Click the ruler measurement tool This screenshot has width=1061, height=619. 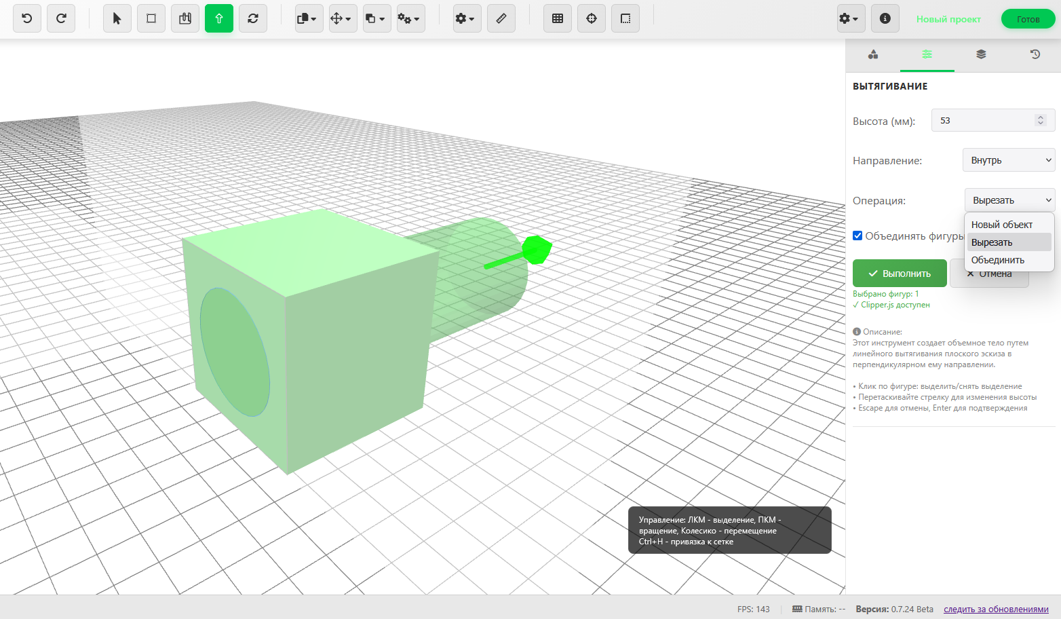501,19
